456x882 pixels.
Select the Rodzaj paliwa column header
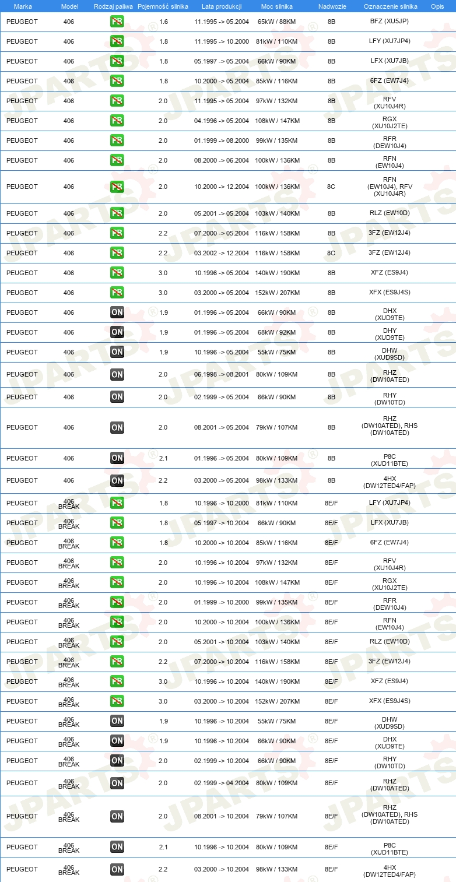tap(113, 6)
